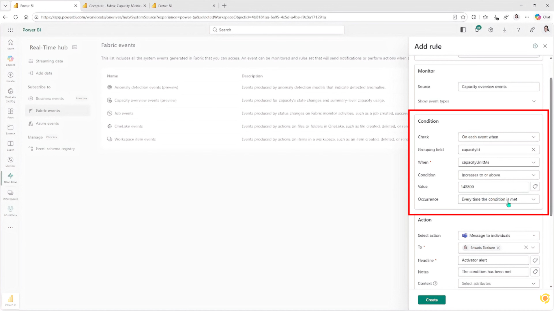Remove recipient Srisuda Tirakarn
This screenshot has height=311, width=554.
click(498, 248)
